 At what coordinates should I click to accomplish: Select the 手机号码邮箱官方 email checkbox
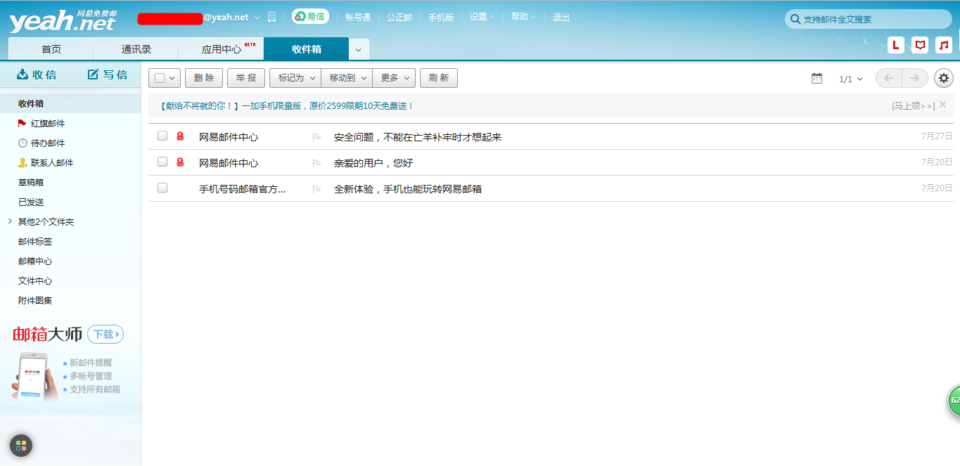coord(162,188)
